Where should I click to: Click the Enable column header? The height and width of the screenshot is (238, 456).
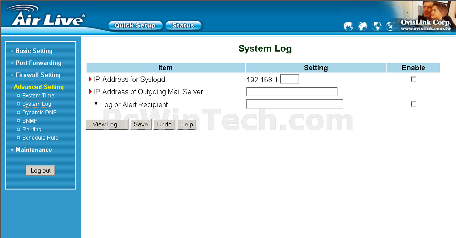point(413,68)
